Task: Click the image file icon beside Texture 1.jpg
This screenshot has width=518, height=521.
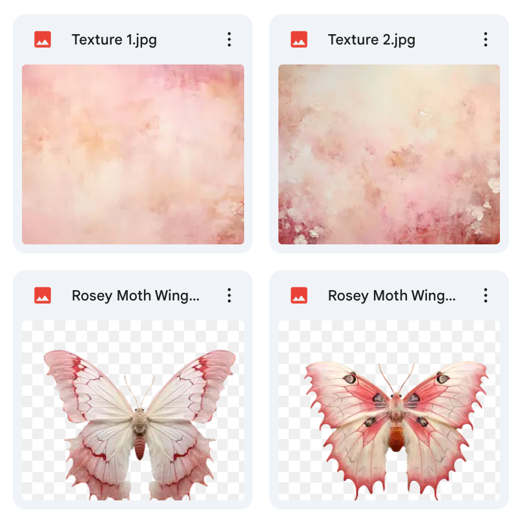Action: [x=43, y=39]
